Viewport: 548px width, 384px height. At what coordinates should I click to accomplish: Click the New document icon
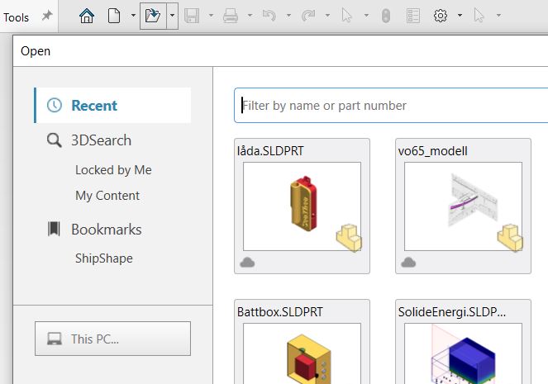115,16
